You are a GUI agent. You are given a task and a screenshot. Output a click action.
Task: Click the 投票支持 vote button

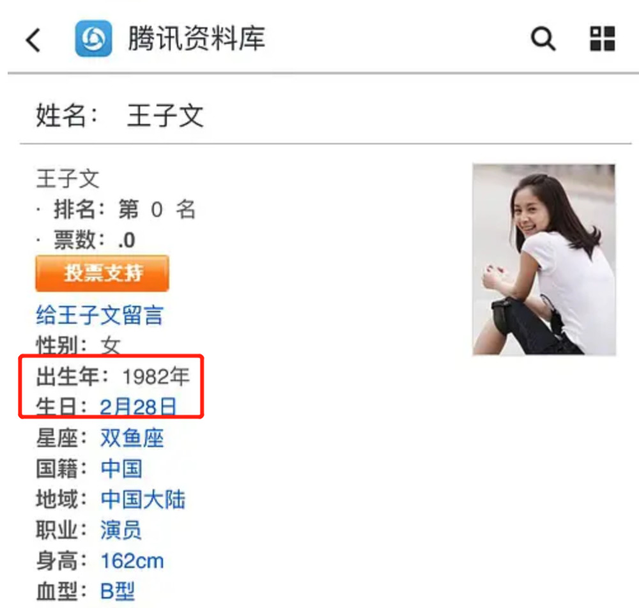tap(102, 273)
